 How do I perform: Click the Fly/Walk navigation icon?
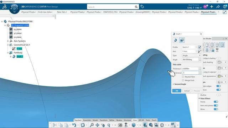tap(126, 125)
